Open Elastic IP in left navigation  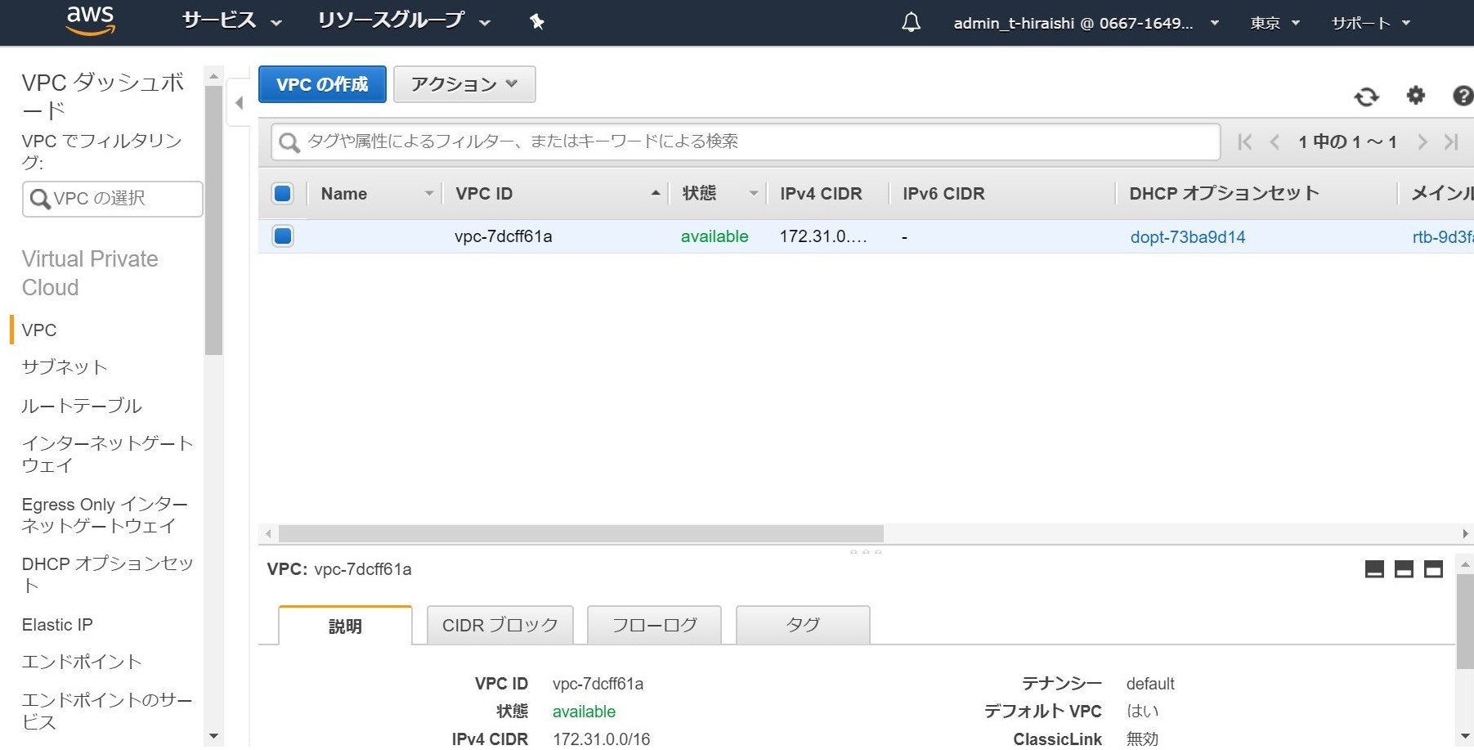tap(57, 625)
